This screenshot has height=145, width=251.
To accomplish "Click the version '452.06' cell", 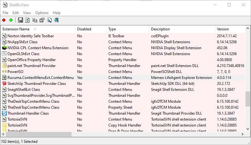I will pyautogui.click(x=222, y=48).
